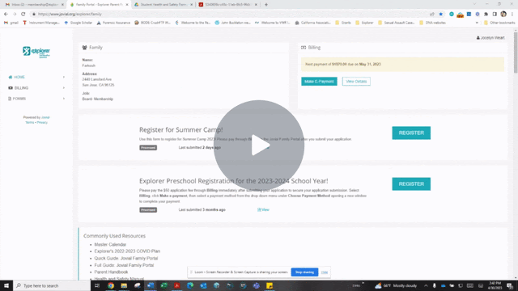Viewport: 518px width, 291px height.
Task: Switch to Student Health and Safety Form tab
Action: pos(163,5)
